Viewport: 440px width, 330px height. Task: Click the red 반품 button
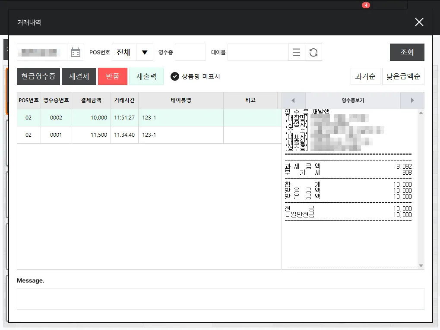click(x=113, y=76)
